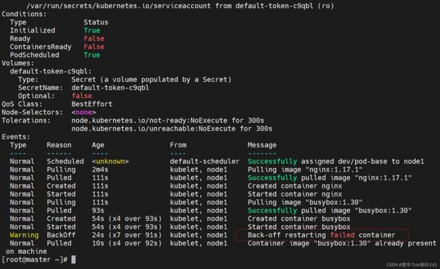Viewport: 440px width, 269px height.
Task: Click the red False status beside Ready
Action: pos(94,39)
